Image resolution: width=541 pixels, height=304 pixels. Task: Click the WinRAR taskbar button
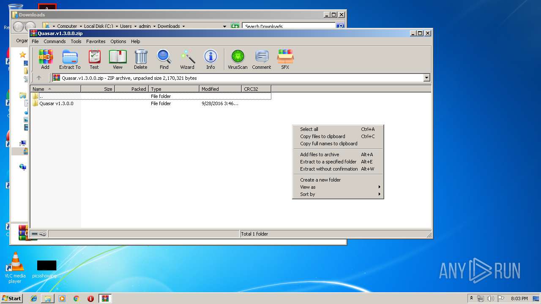105,299
